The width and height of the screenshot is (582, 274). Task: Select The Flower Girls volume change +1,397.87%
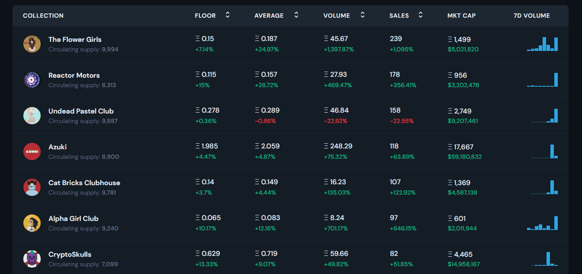coord(339,49)
